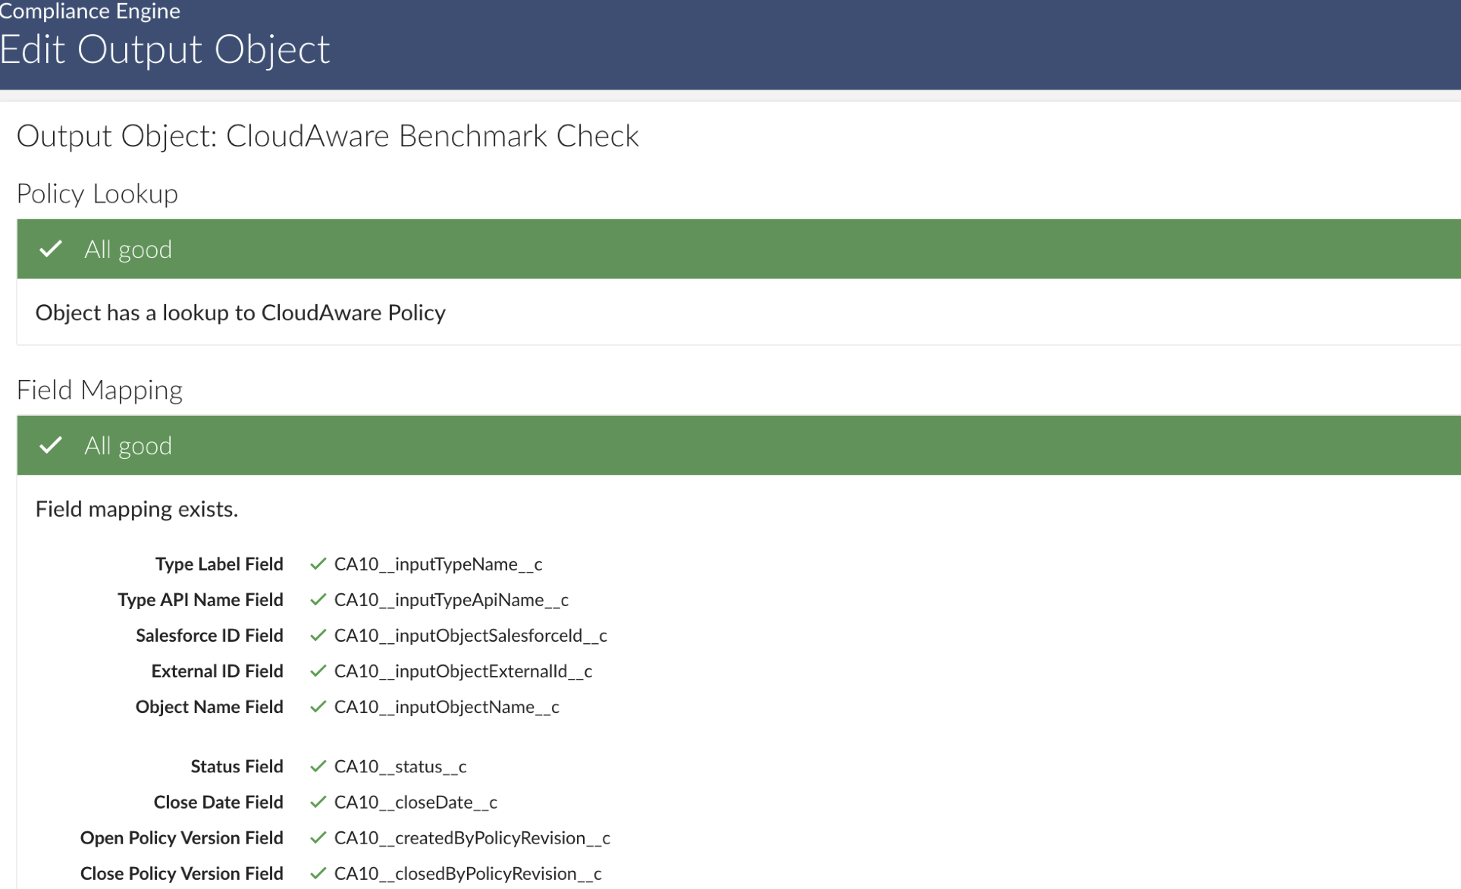
Task: Click green check beside CA10__inputObjectName__c
Action: (318, 706)
